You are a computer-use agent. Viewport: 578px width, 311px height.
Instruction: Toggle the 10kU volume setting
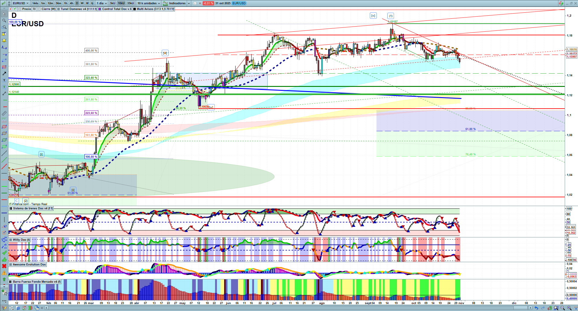[121, 3]
